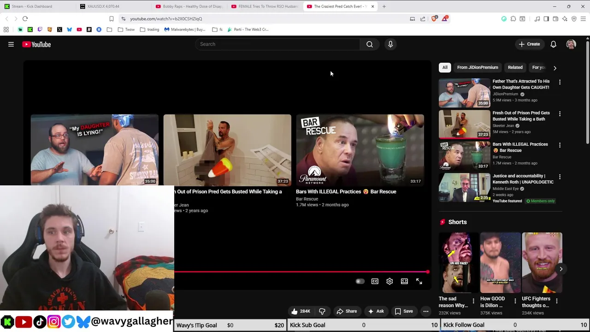The width and height of the screenshot is (590, 332).
Task: Like the video with 284K likes
Action: pyautogui.click(x=300, y=311)
